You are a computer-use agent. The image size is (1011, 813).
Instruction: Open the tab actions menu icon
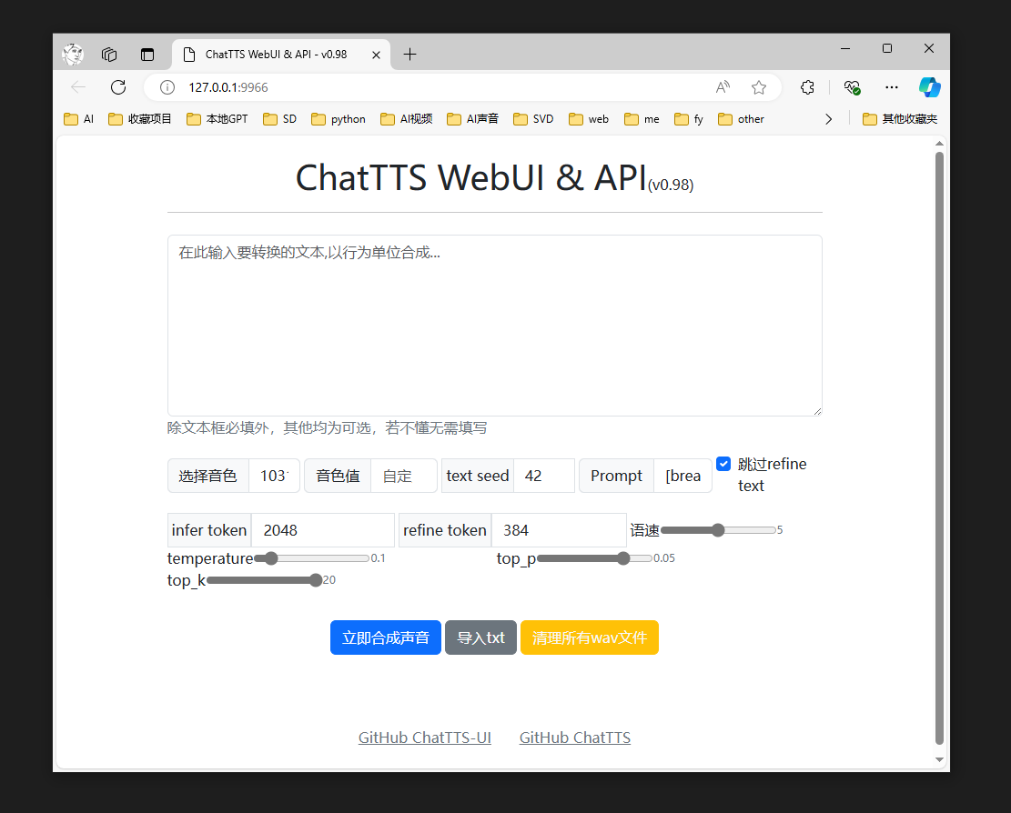[x=147, y=55]
